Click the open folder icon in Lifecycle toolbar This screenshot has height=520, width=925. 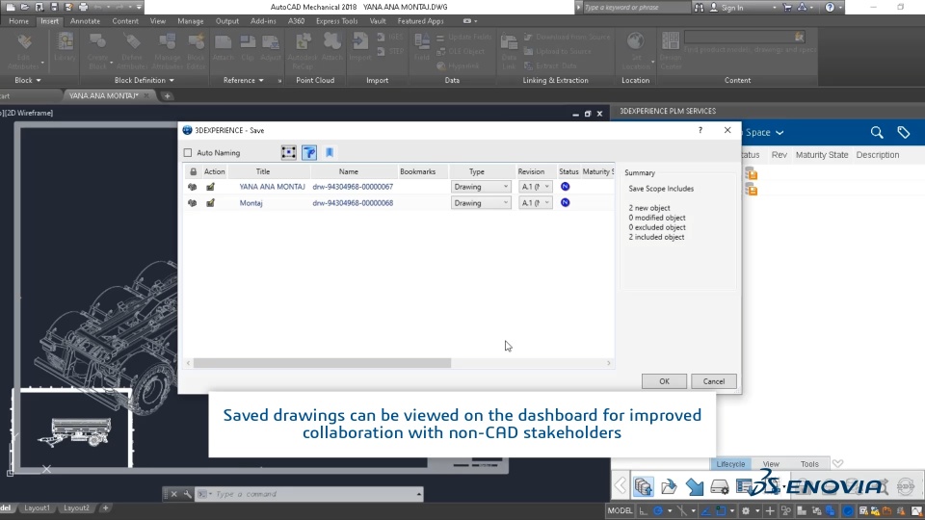[x=669, y=486]
